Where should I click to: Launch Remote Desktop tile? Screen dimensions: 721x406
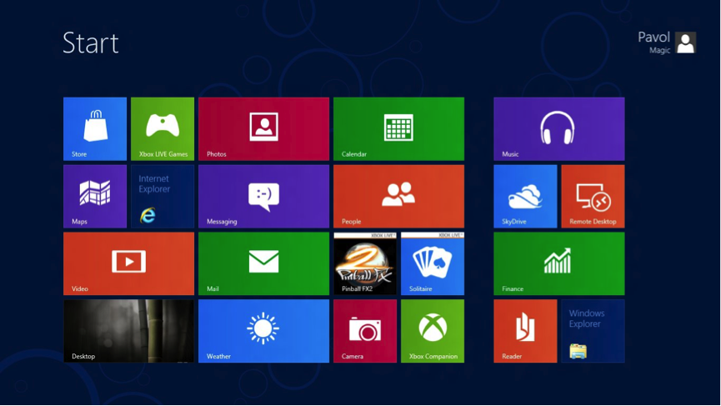click(x=593, y=196)
